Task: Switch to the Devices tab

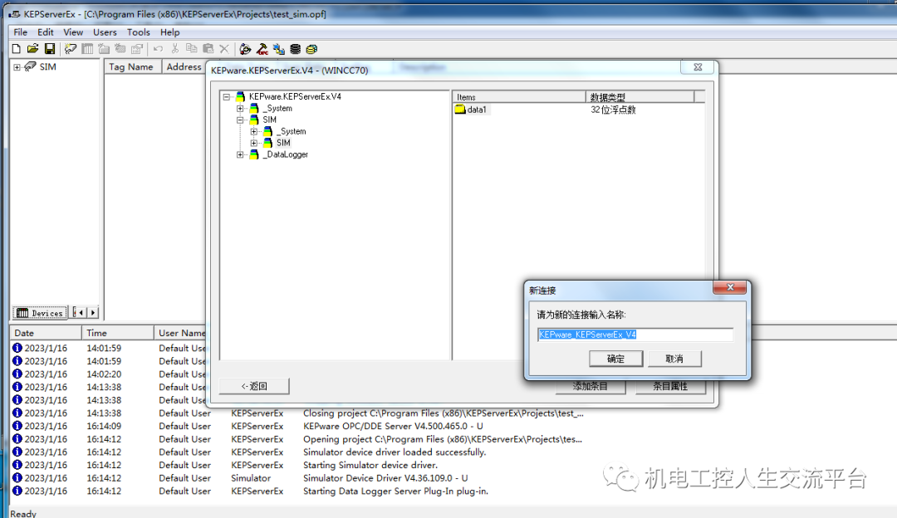Action: (x=40, y=313)
